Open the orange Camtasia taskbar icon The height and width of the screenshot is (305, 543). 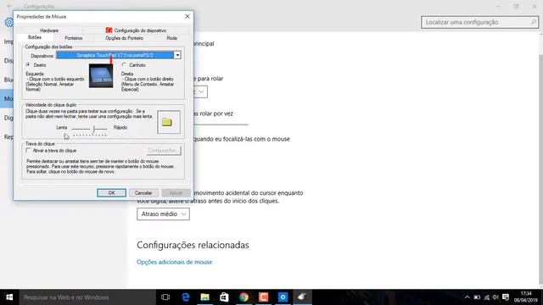tap(263, 297)
